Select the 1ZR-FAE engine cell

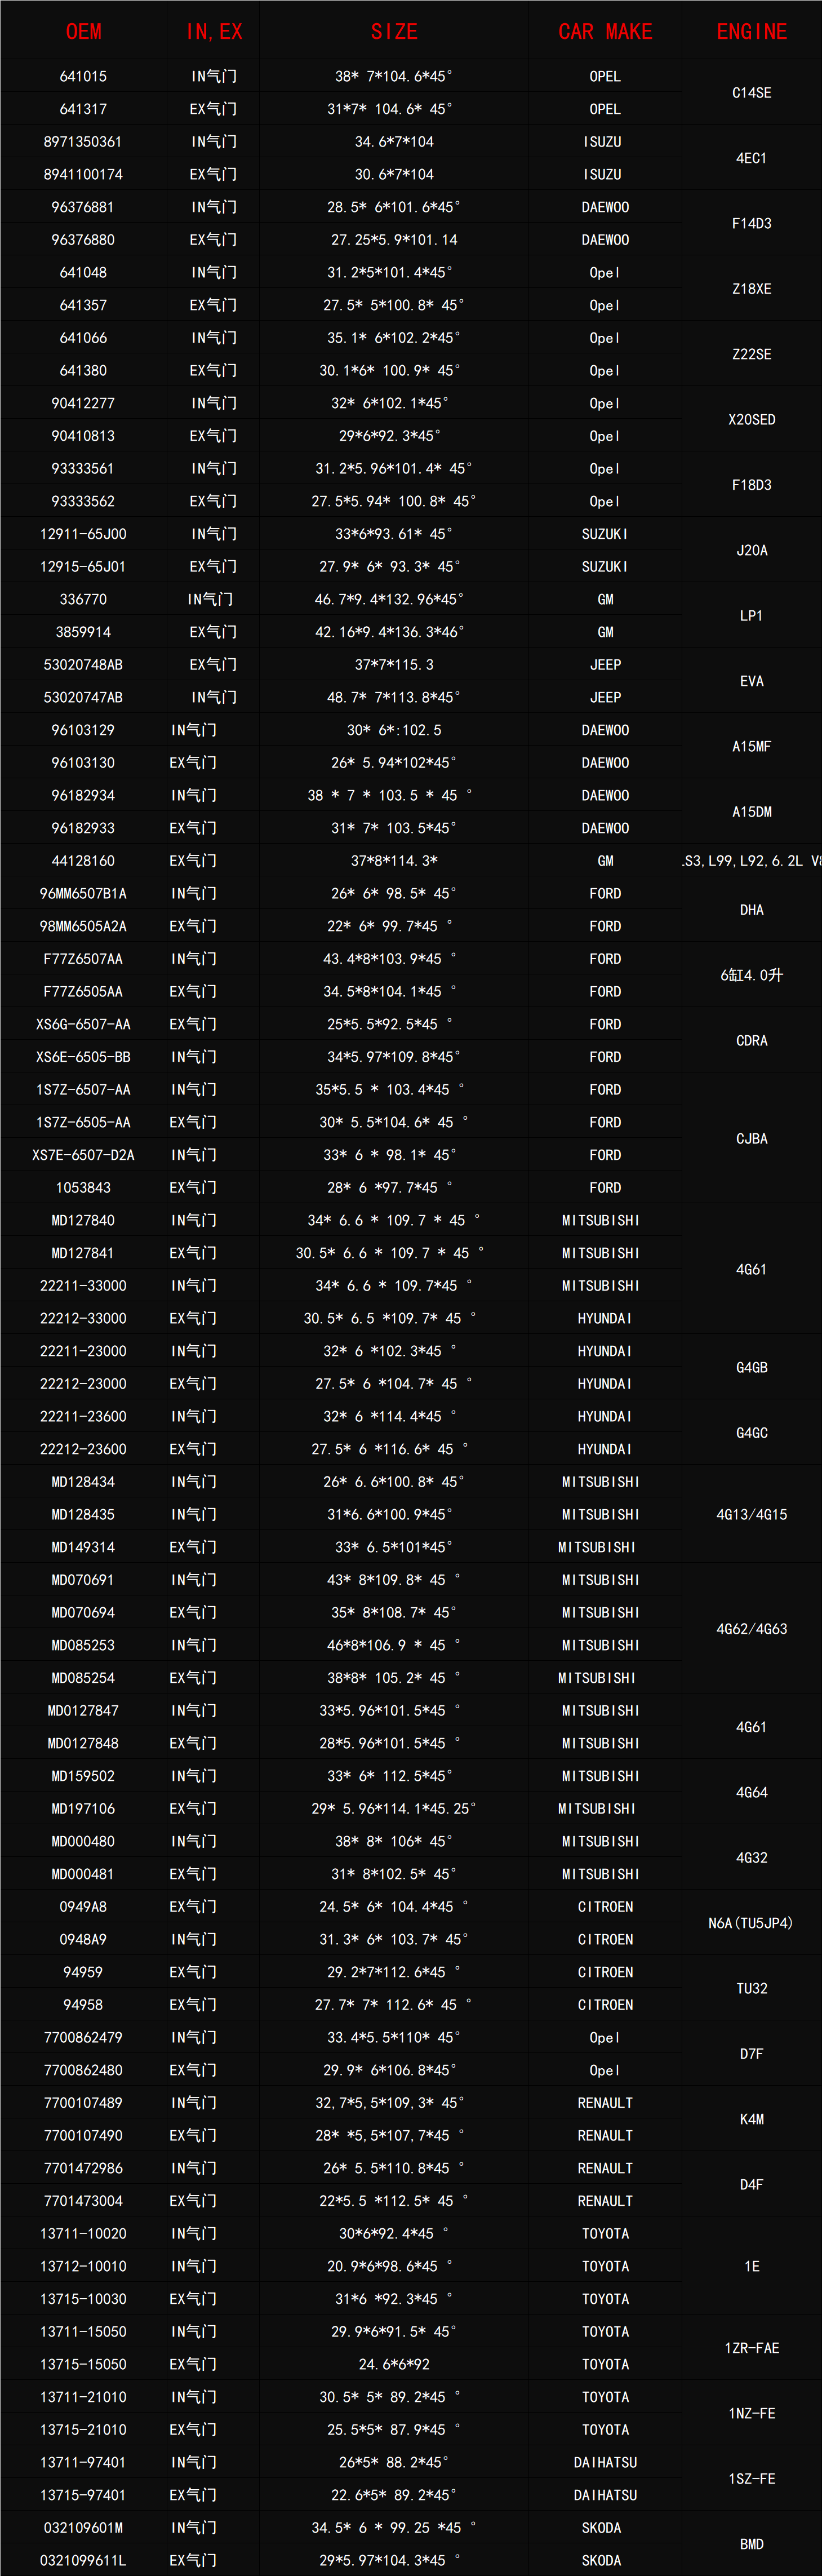[752, 2348]
